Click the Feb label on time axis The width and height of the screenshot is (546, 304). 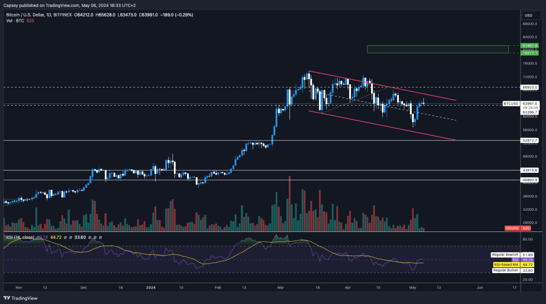(x=218, y=287)
